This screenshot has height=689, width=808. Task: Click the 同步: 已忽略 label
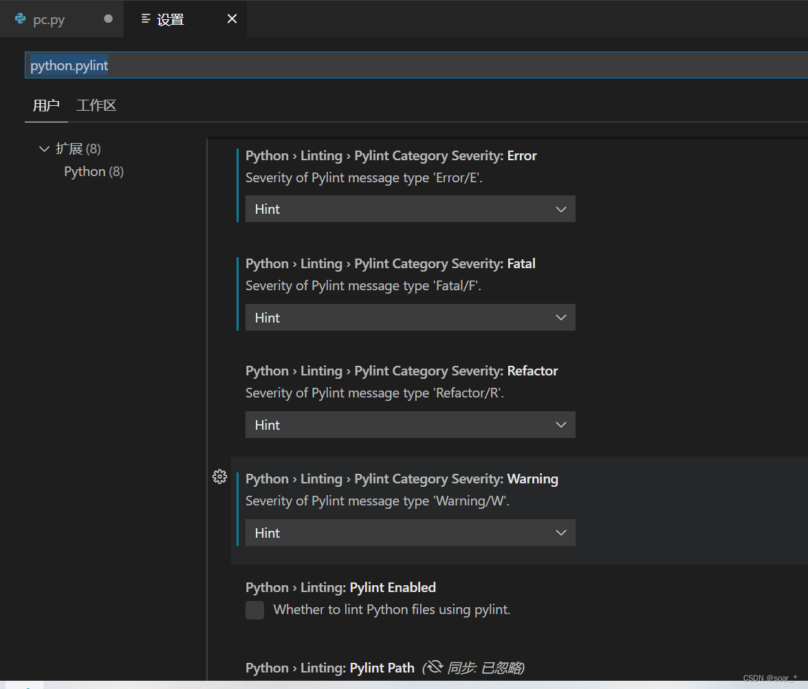click(x=485, y=668)
